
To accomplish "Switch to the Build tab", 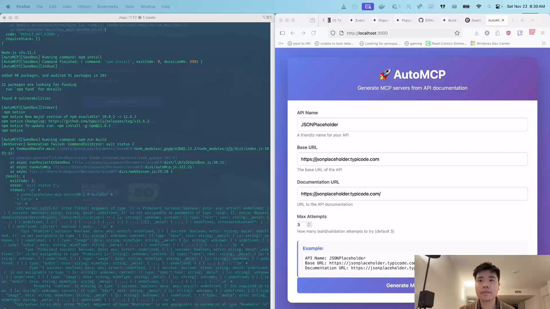I will click(x=450, y=20).
